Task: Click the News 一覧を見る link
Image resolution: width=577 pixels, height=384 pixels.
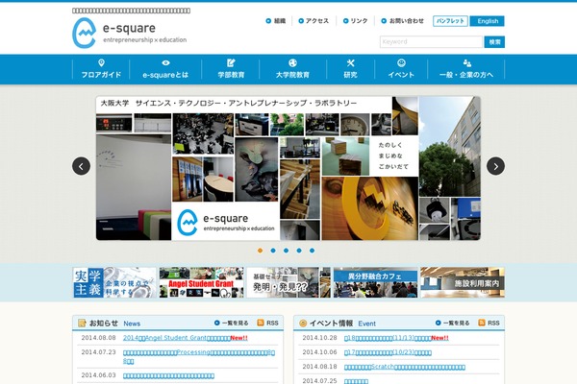Action: [x=232, y=323]
